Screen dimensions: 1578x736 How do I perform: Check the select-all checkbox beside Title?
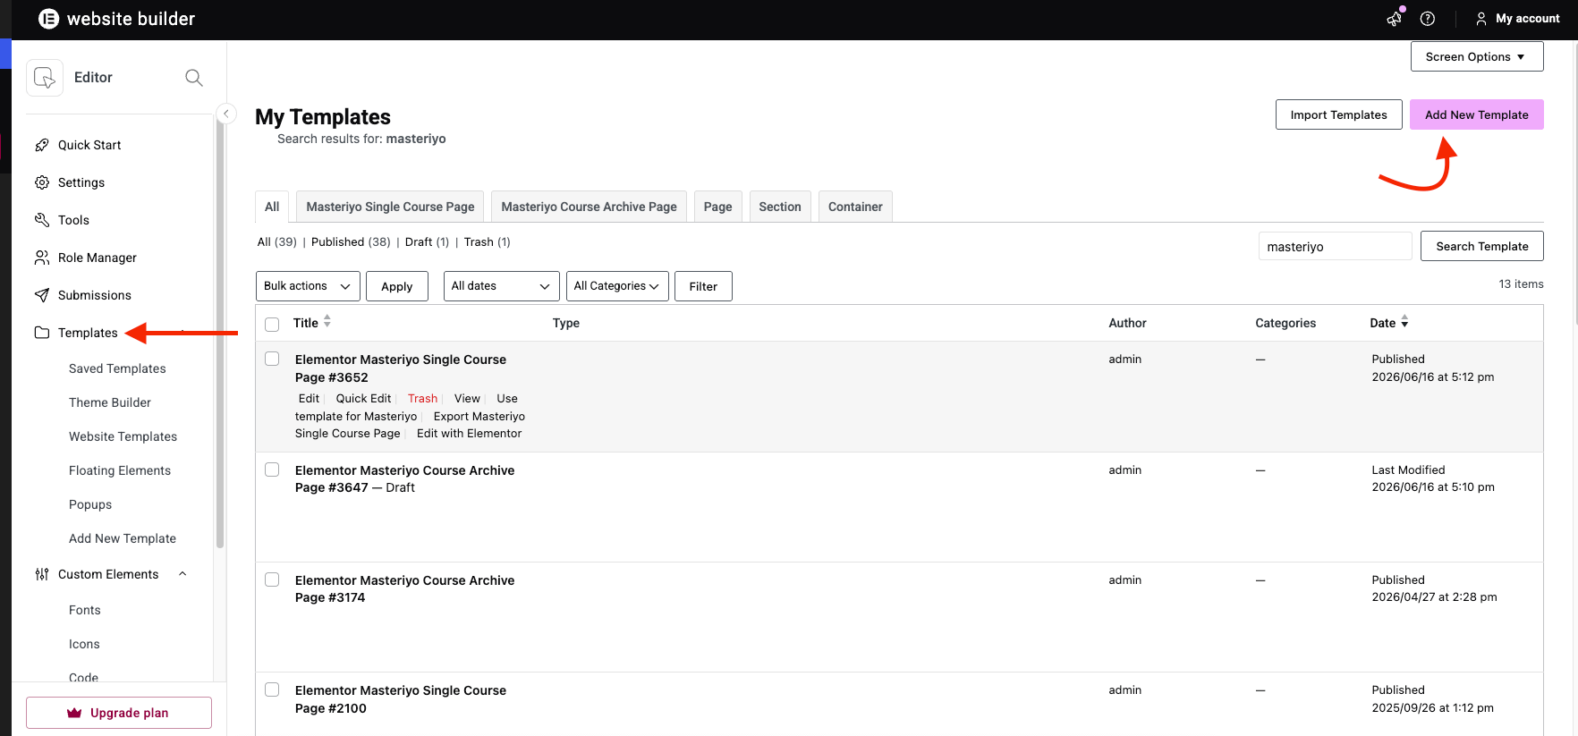pyautogui.click(x=272, y=325)
